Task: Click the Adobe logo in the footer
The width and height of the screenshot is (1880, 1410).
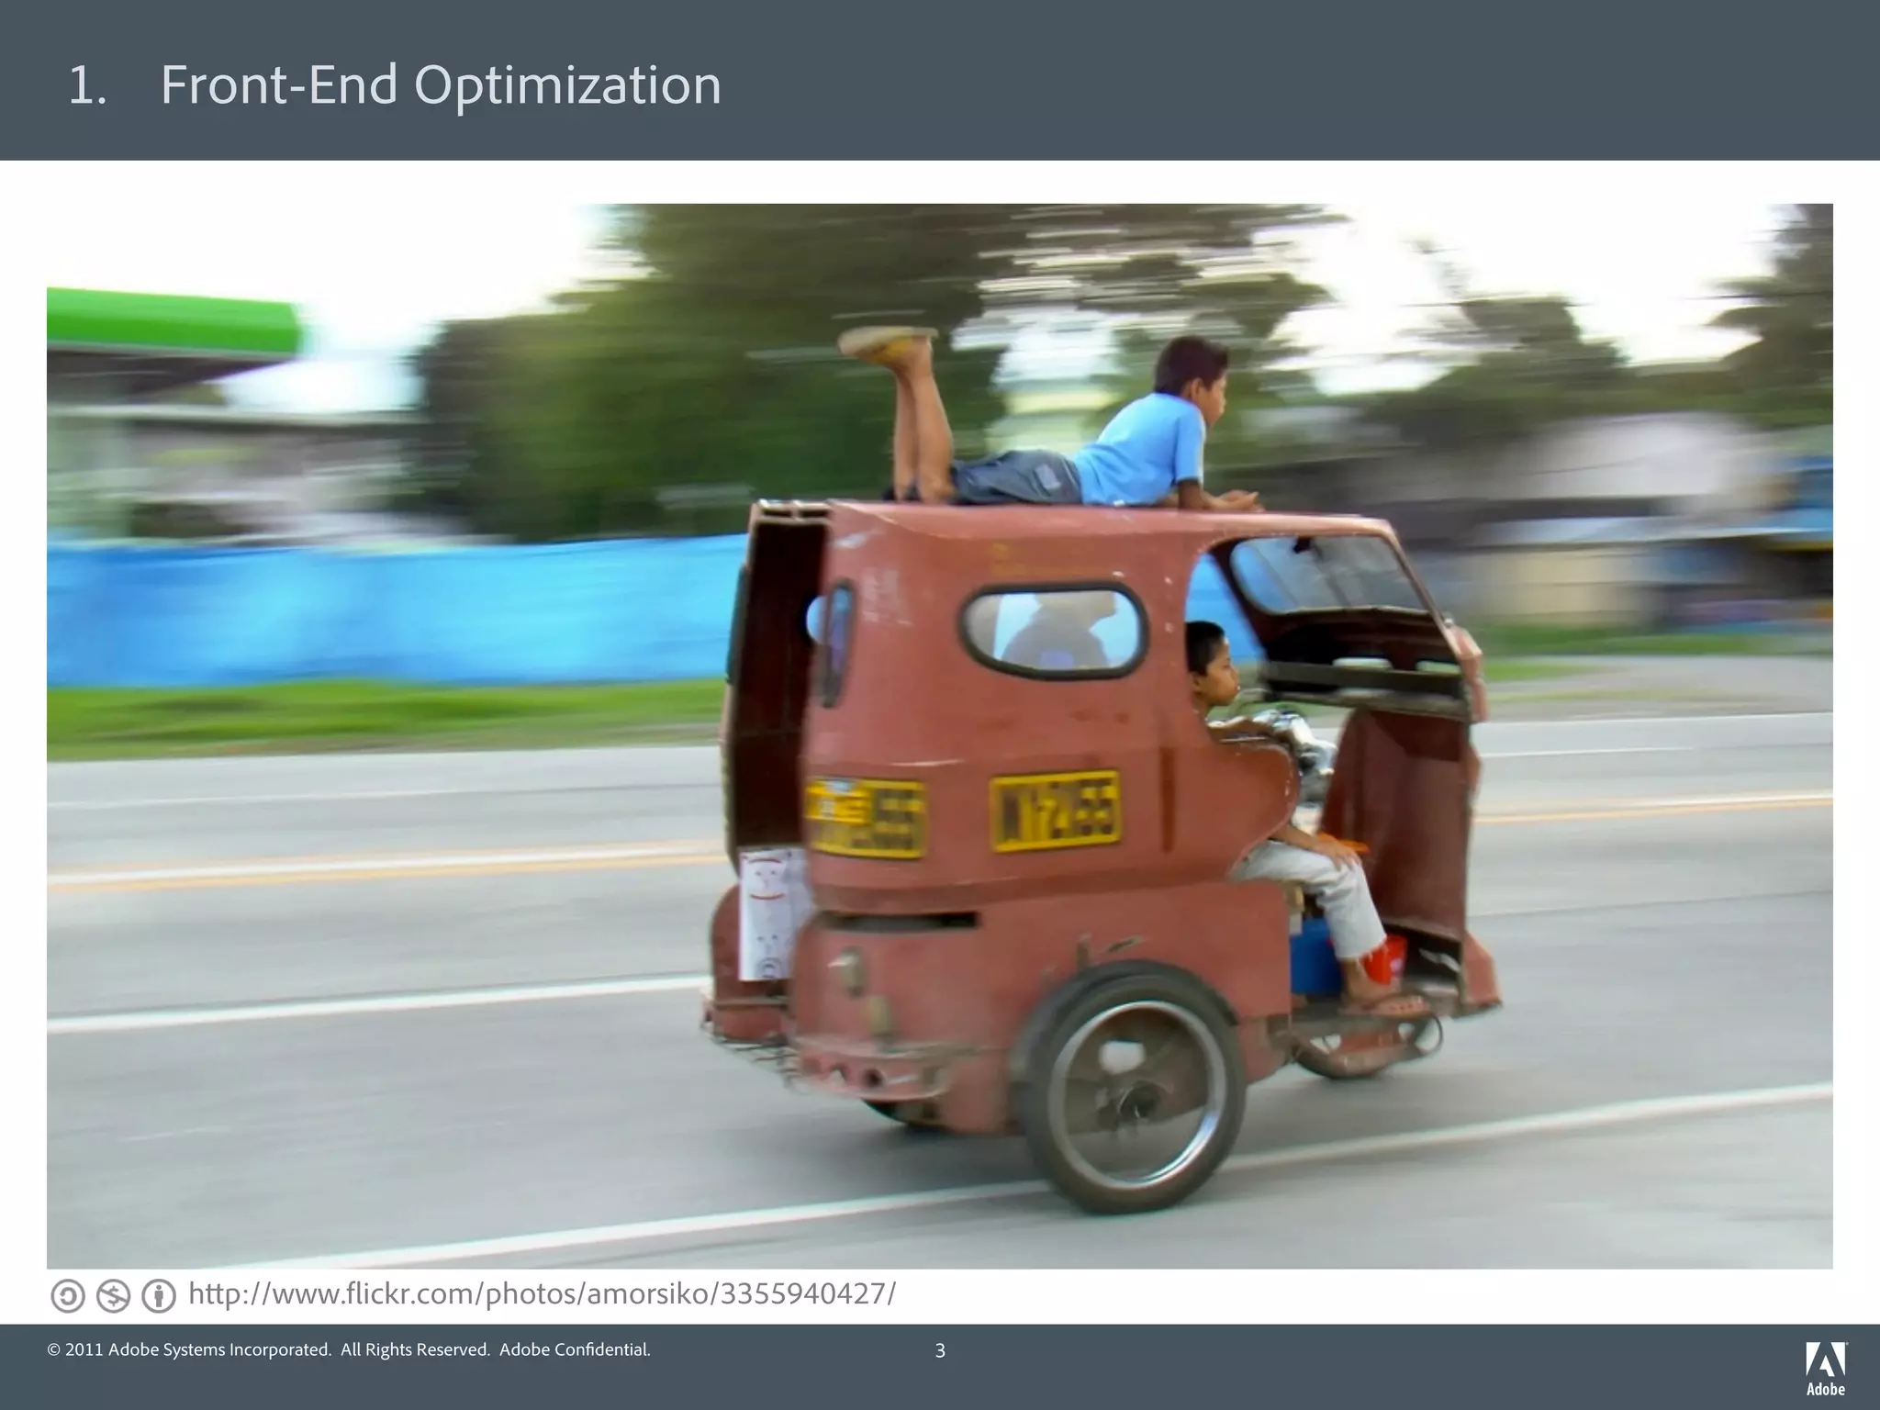Action: (x=1826, y=1368)
